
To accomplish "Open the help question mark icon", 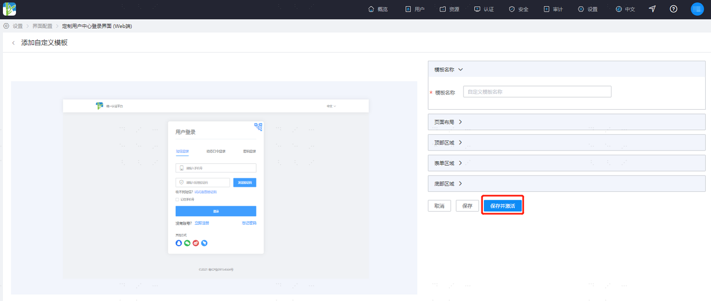I will [674, 9].
